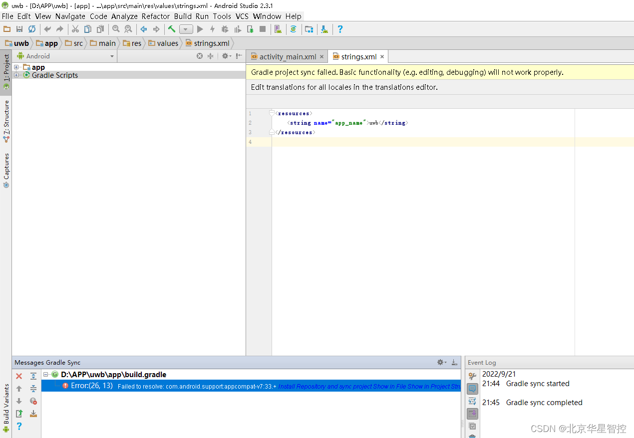Click the Messages panel help question icon

click(x=19, y=426)
